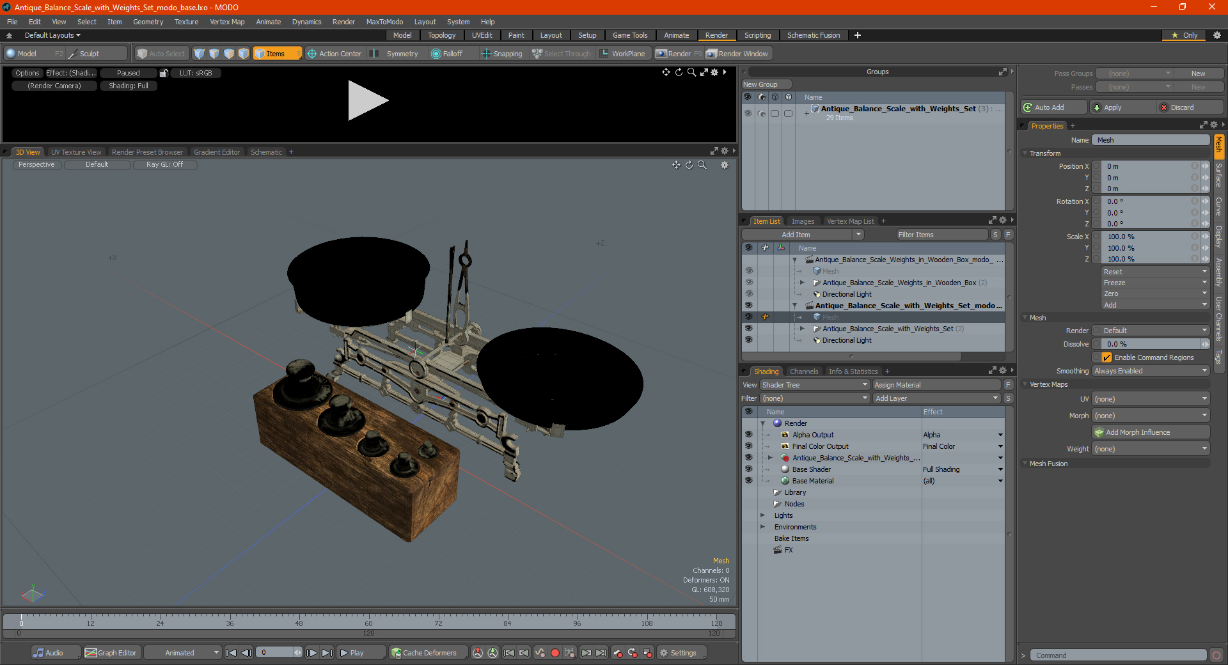Image resolution: width=1228 pixels, height=665 pixels.
Task: Go to last frame
Action: [327, 653]
